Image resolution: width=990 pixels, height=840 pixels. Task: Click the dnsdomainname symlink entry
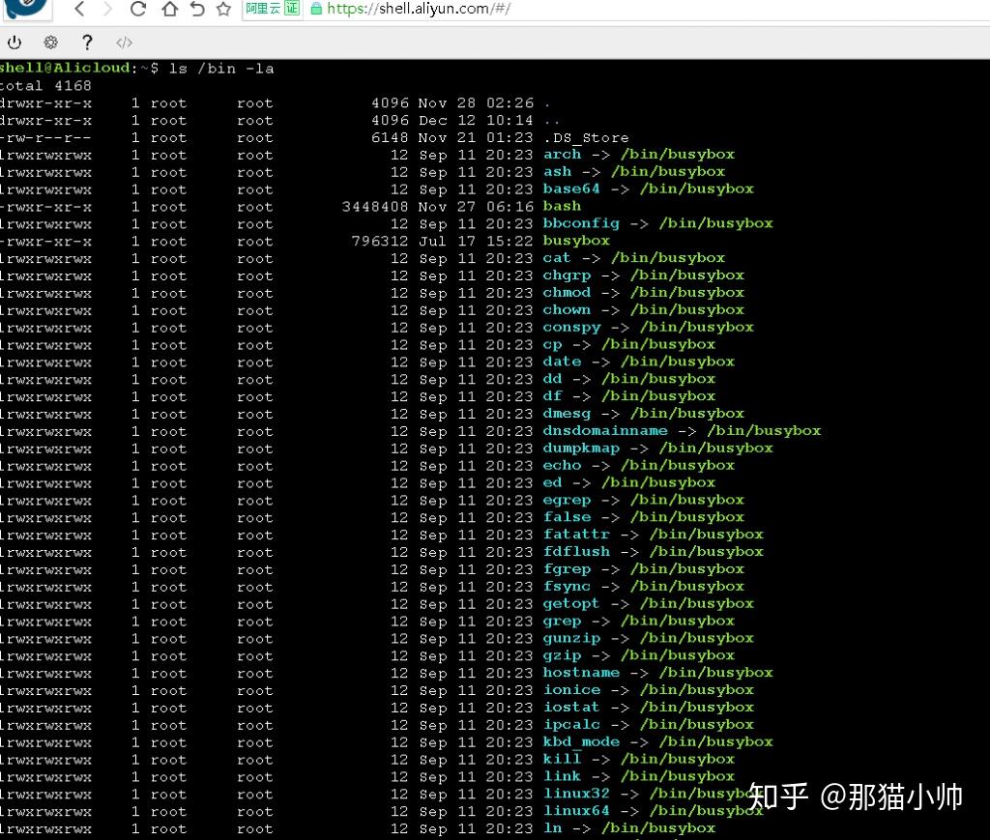click(605, 431)
